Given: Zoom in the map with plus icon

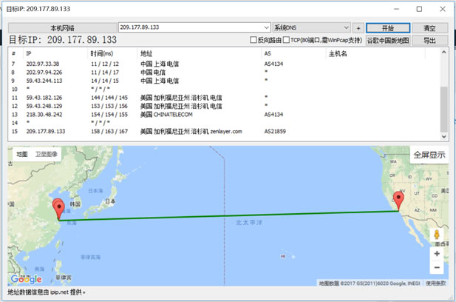Looking at the screenshot, I should coord(437,253).
